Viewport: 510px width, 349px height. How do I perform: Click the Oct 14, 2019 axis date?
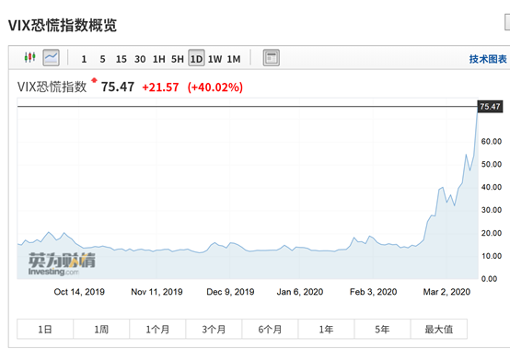(x=79, y=292)
